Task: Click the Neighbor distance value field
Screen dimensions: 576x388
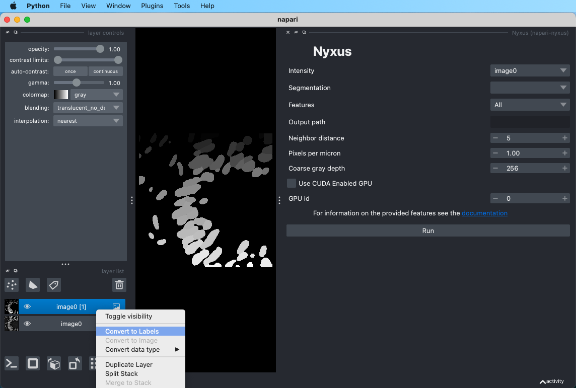Action: 530,138
